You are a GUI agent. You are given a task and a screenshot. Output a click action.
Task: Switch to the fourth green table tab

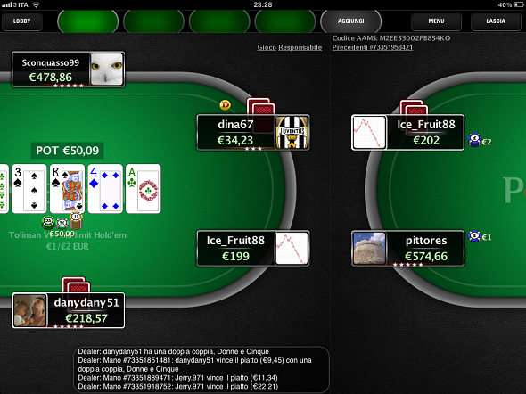coord(285,21)
